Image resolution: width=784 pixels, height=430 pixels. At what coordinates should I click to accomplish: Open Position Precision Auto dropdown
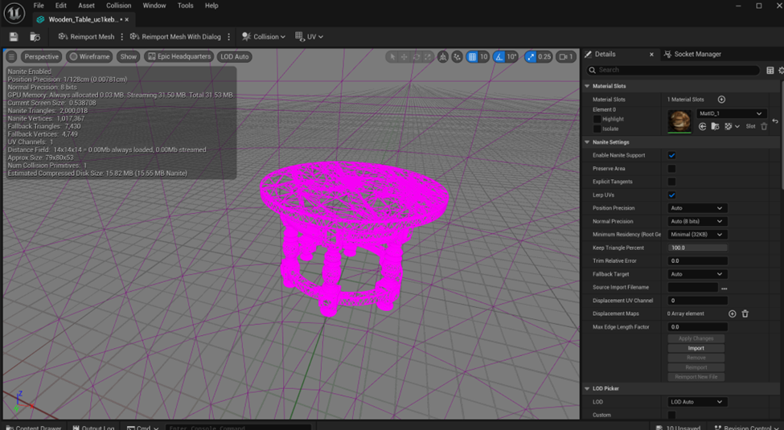[x=697, y=208]
